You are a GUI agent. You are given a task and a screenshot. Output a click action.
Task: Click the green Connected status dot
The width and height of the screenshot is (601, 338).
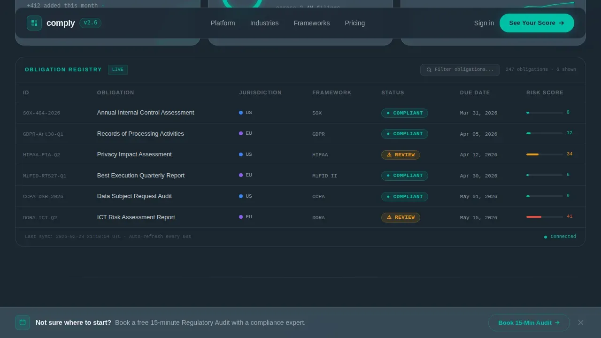tap(546, 237)
